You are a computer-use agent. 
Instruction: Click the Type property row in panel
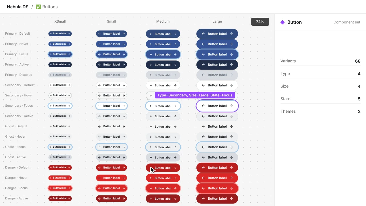[321, 74]
